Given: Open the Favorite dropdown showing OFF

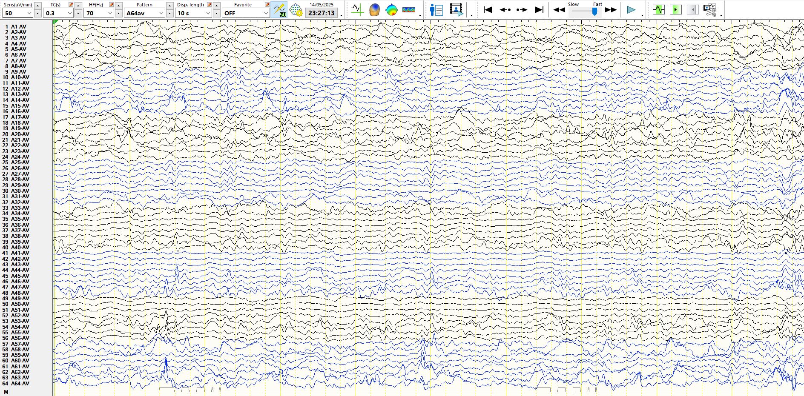Looking at the screenshot, I should point(246,13).
